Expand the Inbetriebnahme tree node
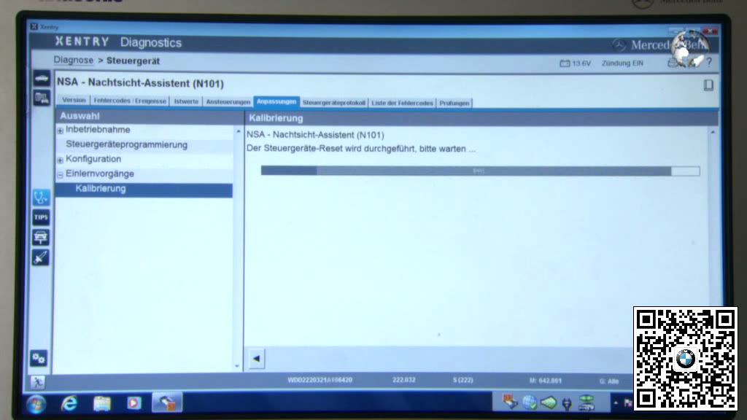 60,131
